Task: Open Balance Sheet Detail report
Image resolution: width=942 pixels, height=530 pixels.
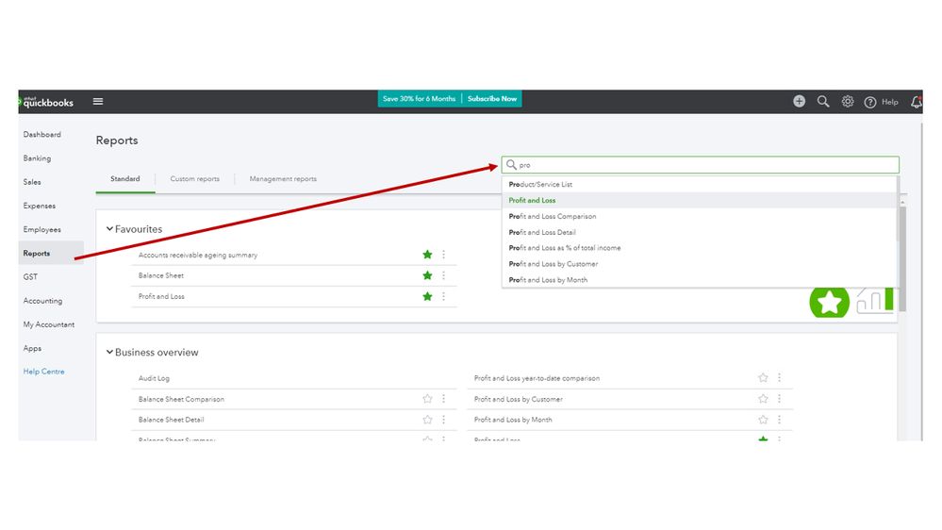Action: tap(172, 420)
